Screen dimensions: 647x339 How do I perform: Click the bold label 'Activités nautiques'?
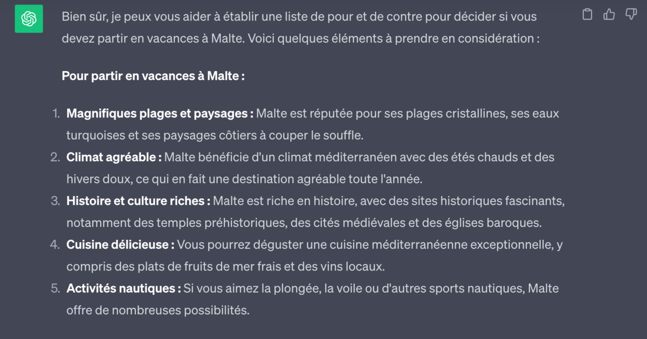pos(121,288)
